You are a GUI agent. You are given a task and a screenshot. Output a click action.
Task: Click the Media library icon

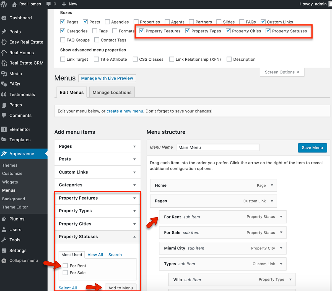tap(4, 73)
